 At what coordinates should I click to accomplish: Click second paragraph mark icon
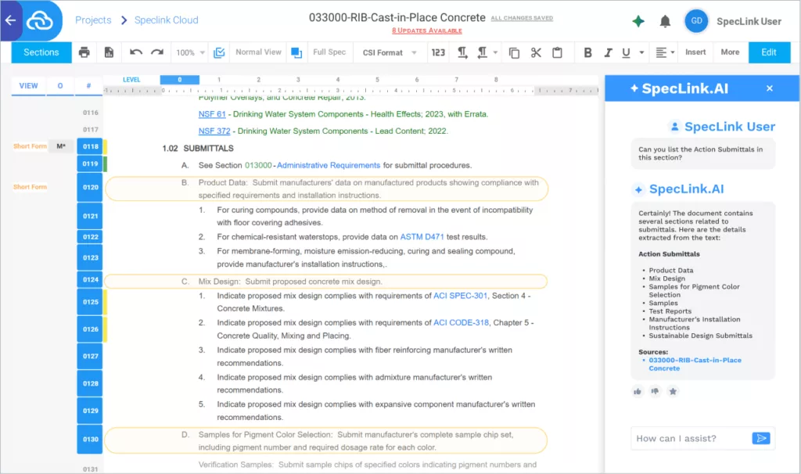(x=482, y=52)
